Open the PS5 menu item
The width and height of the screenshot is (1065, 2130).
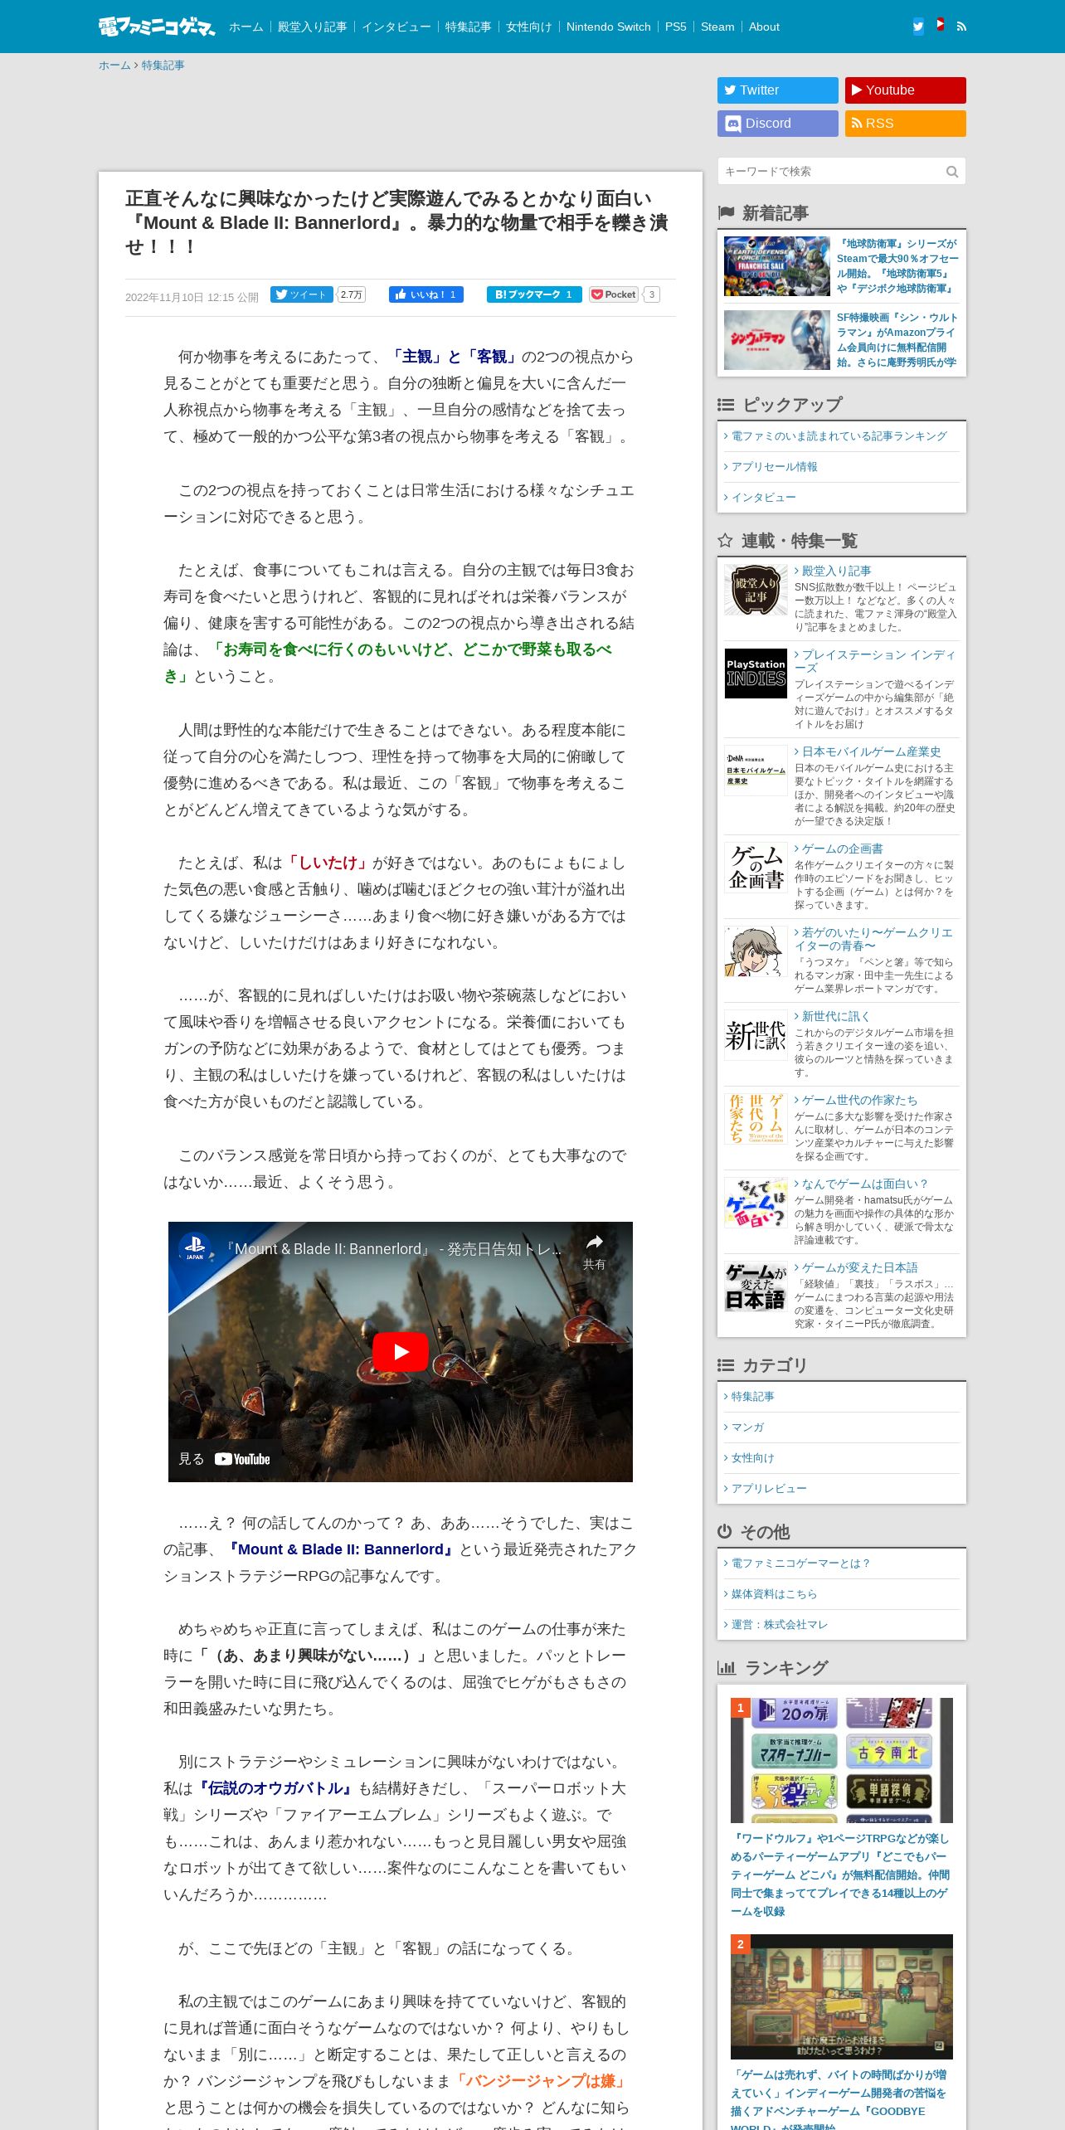pyautogui.click(x=675, y=27)
